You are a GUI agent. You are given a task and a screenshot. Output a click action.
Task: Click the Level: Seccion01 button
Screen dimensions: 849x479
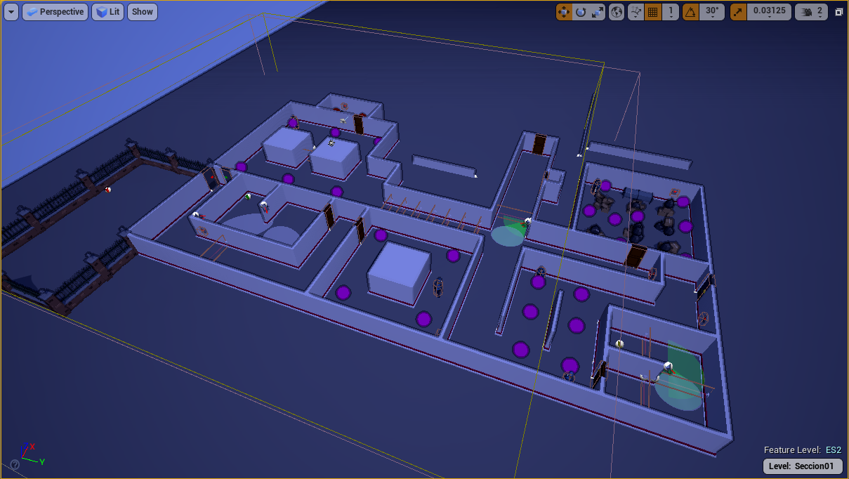click(x=802, y=466)
